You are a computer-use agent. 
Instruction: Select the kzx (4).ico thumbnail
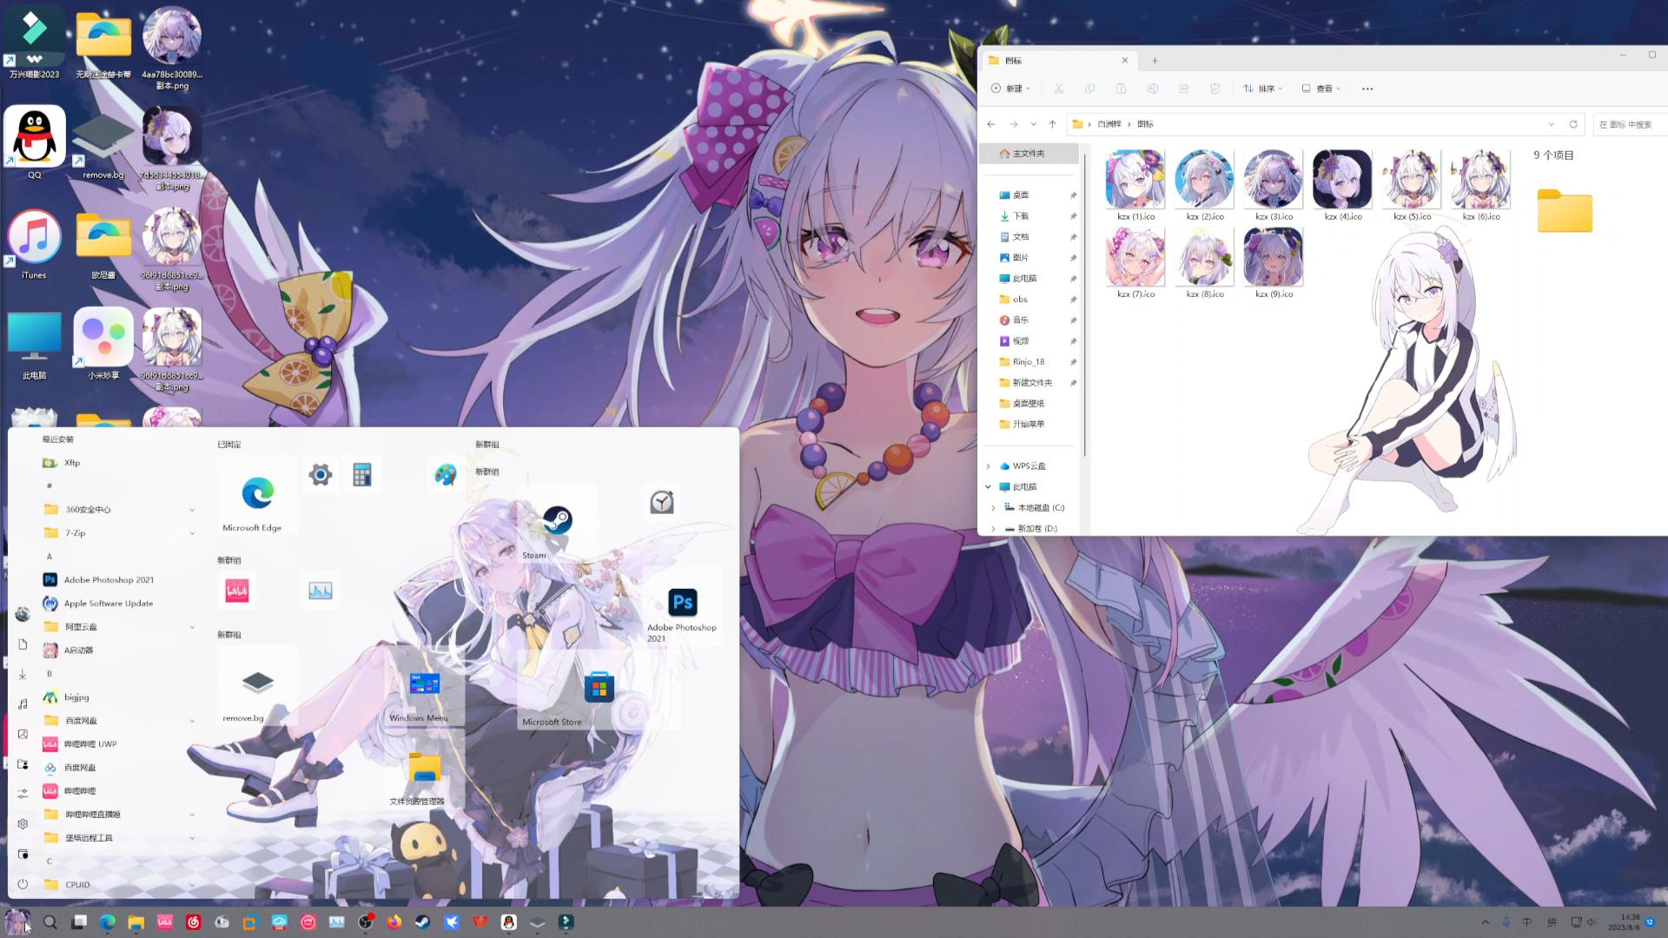pos(1342,180)
